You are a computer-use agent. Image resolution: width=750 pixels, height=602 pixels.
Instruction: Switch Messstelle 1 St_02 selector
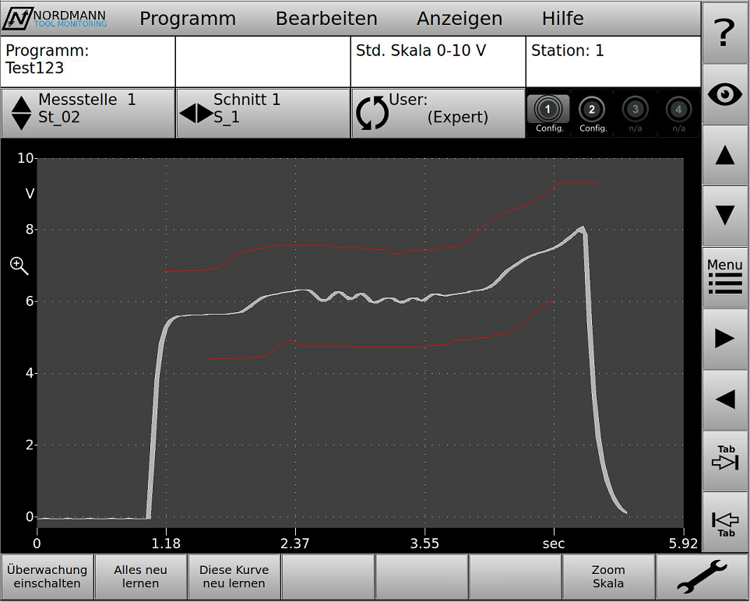click(x=87, y=113)
